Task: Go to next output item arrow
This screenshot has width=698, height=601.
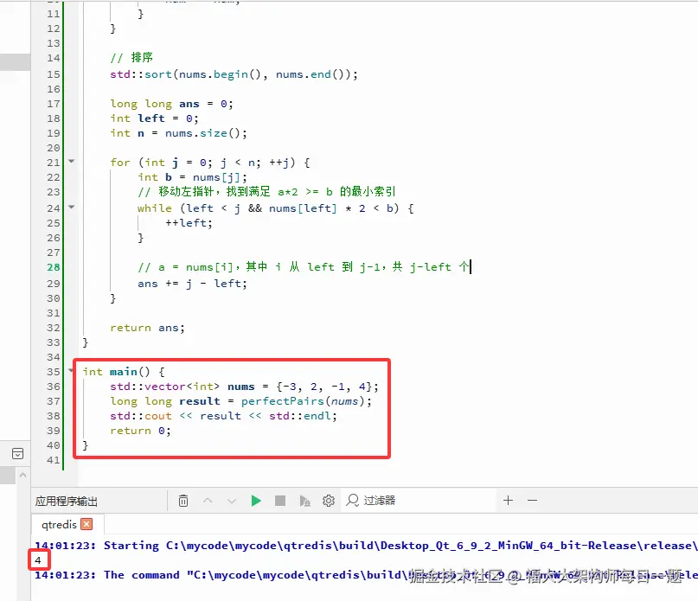Action: [232, 501]
